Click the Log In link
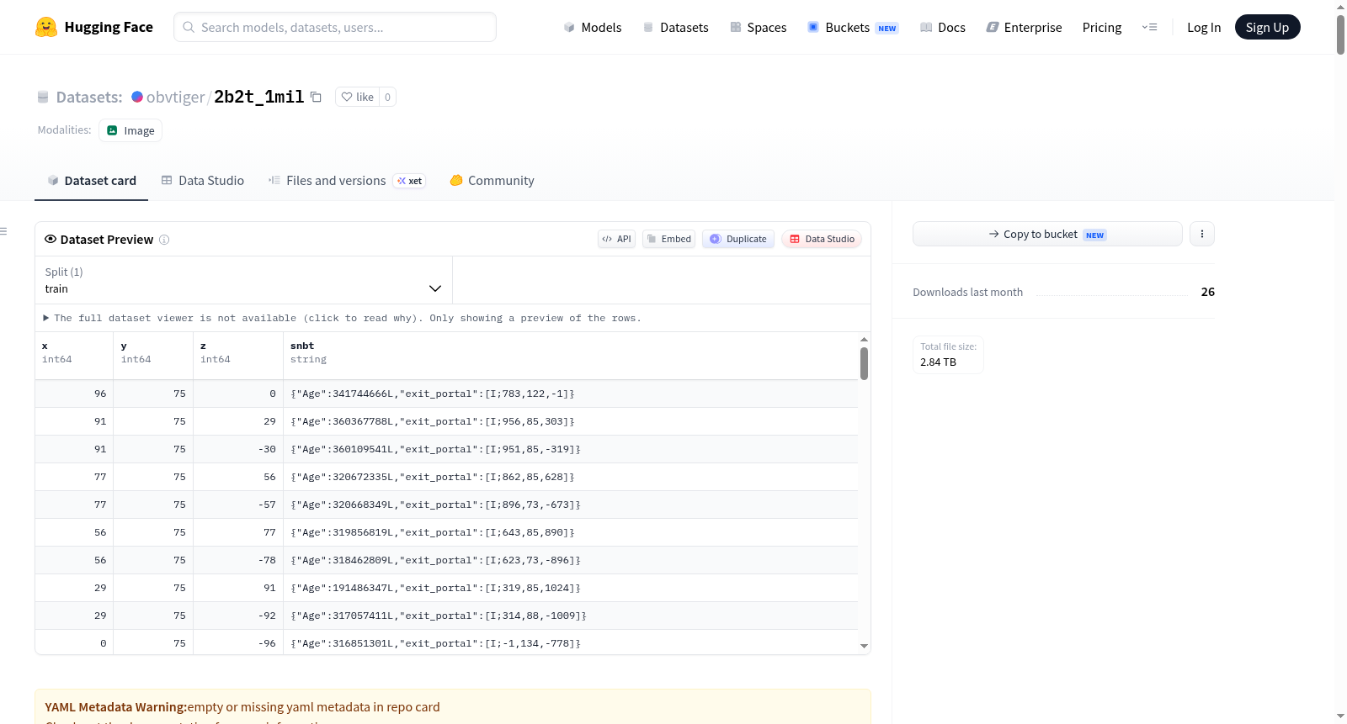Screen dimensions: 1347x724 pyautogui.click(x=1204, y=27)
